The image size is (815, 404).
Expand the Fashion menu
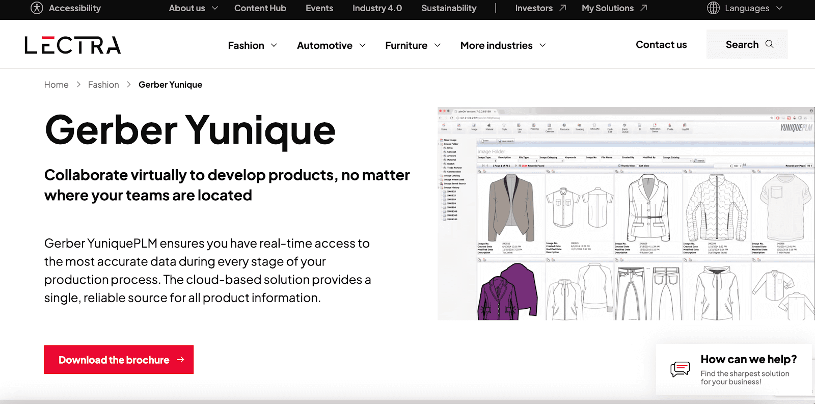(253, 45)
